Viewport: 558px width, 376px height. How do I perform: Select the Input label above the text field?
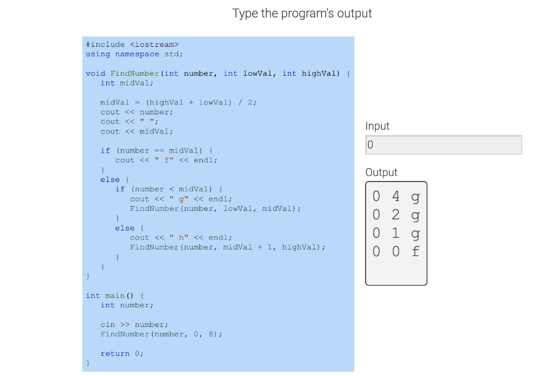pos(377,126)
